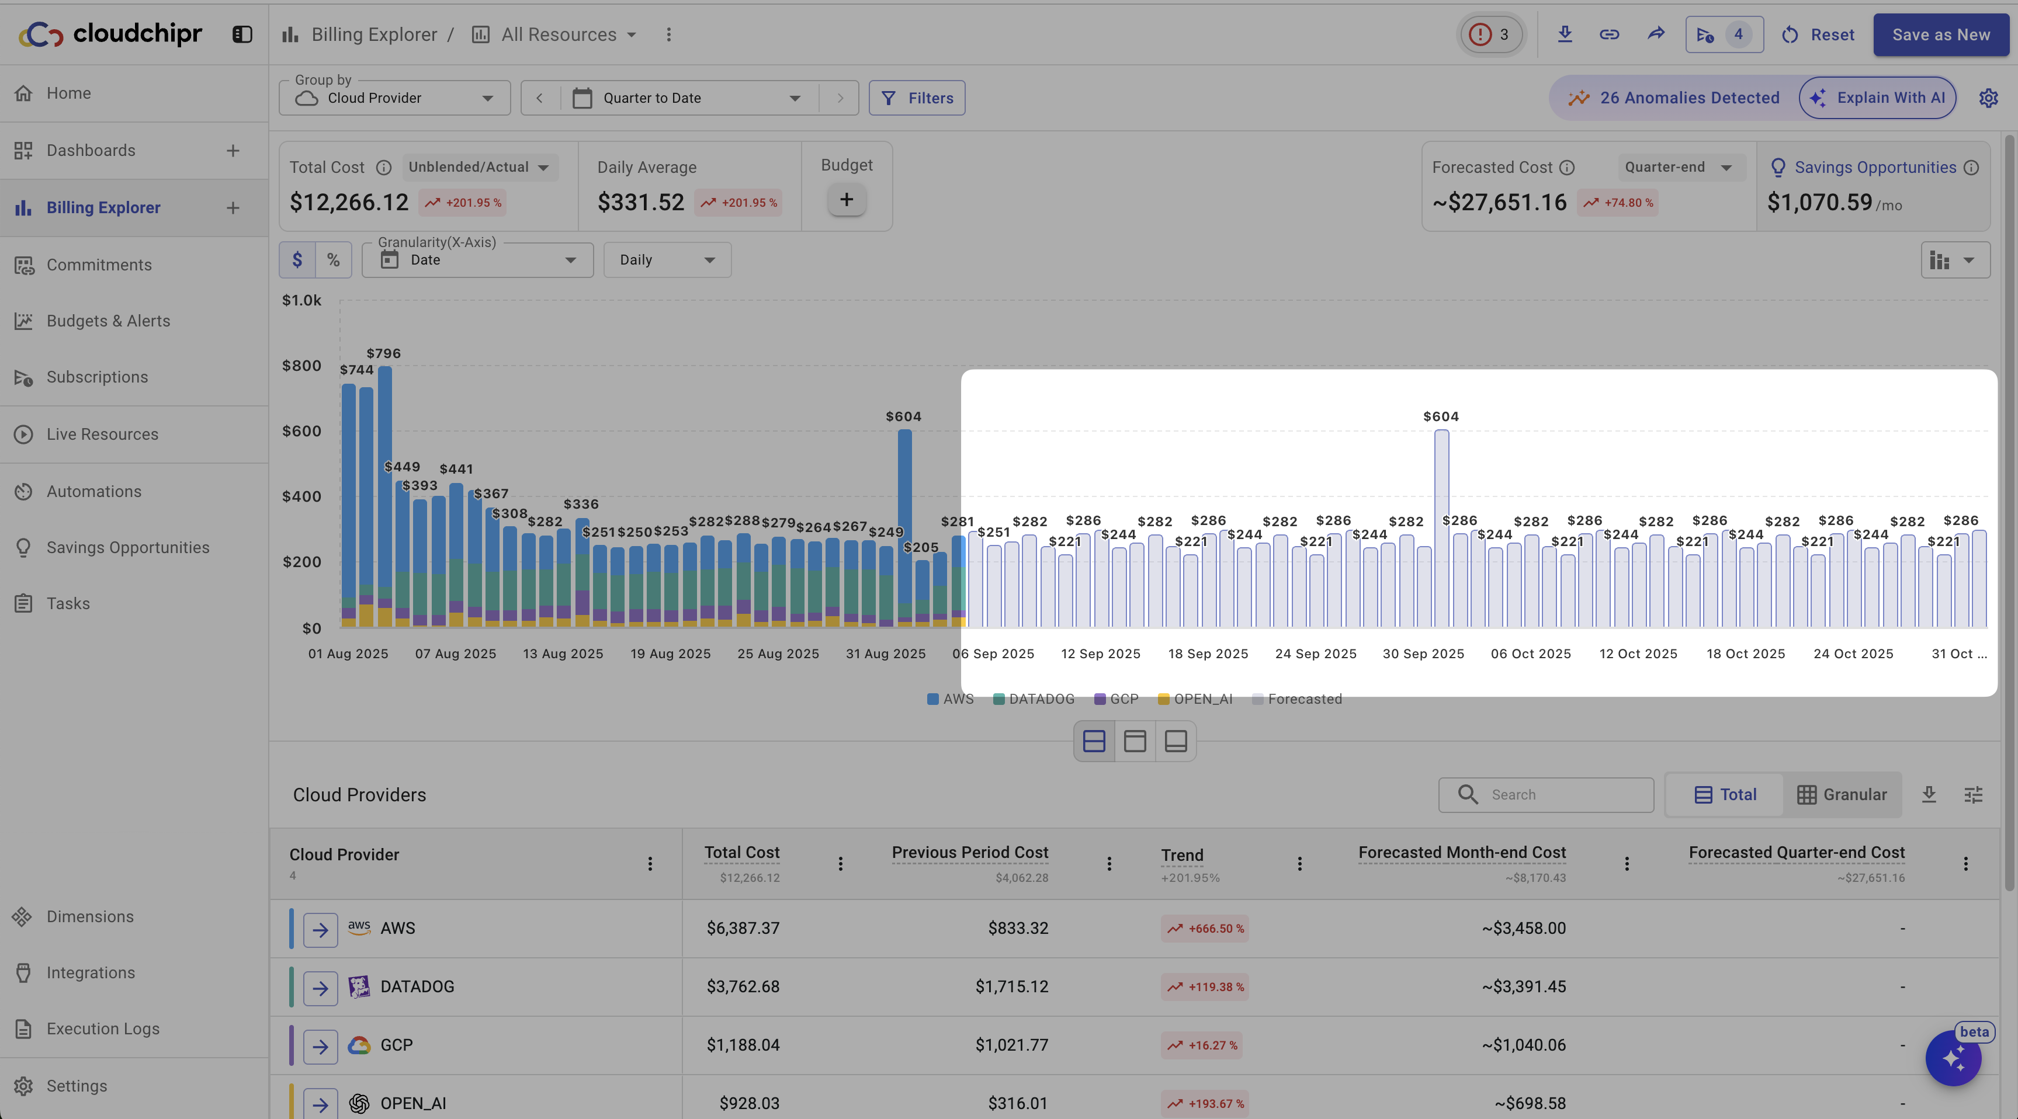Show Forecasted Cost info icon
This screenshot has width=2018, height=1119.
tap(1567, 168)
